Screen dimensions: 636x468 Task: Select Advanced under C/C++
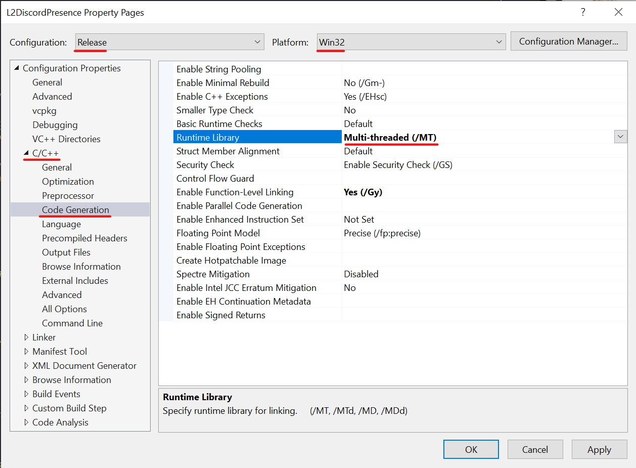pos(62,295)
